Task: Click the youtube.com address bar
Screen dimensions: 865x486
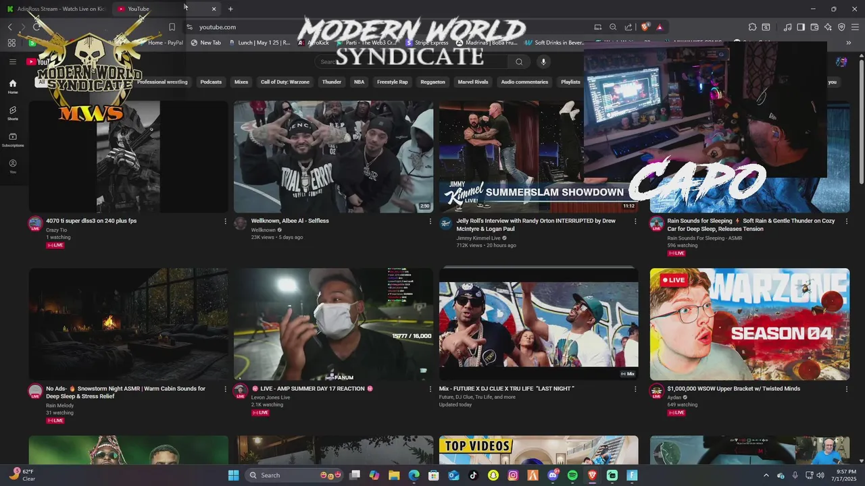Action: click(385, 27)
